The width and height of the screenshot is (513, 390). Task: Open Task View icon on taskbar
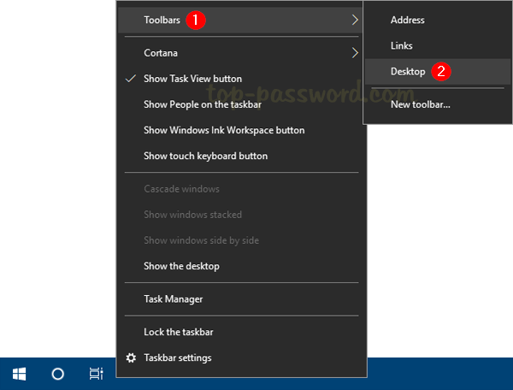coord(96,374)
